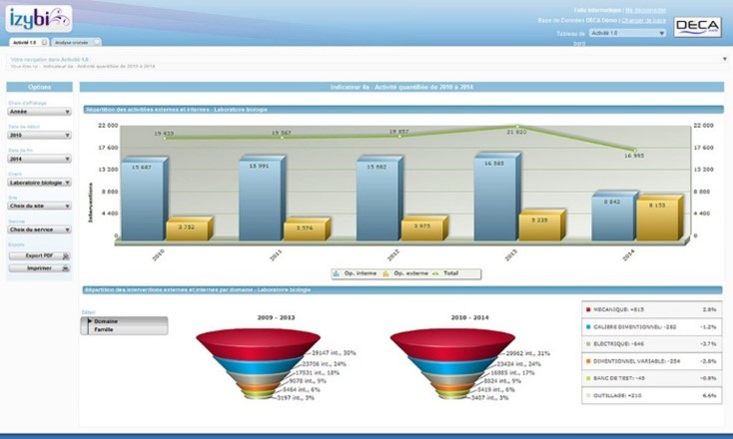Image resolution: width=733 pixels, height=439 pixels.
Task: Click the red MECANIQUE color swatch
Action: (x=589, y=310)
